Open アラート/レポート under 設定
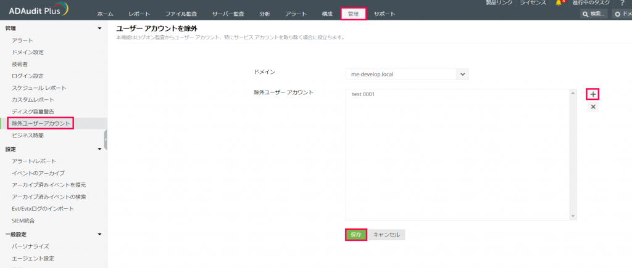This screenshot has height=268, width=632. (33, 161)
